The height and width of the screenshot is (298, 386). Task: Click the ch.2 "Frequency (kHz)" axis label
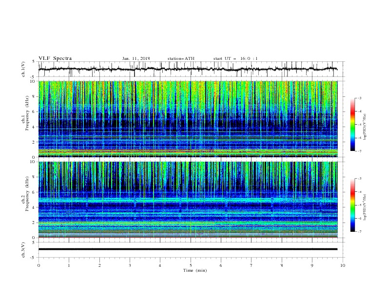coord(28,194)
